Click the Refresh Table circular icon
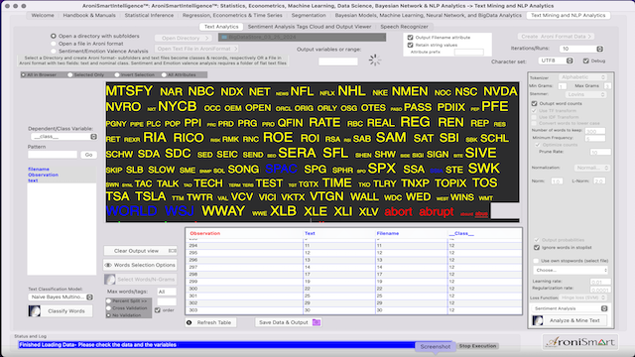The height and width of the screenshot is (357, 635). (190, 322)
